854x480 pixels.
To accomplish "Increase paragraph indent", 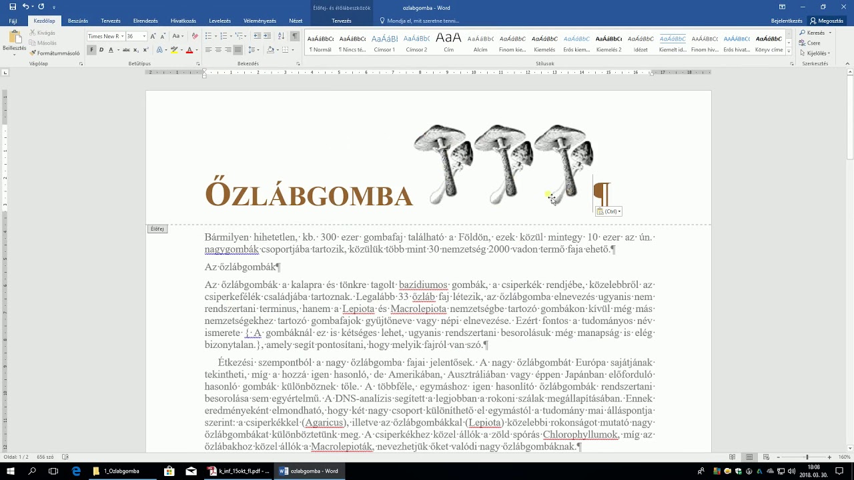I will point(268,36).
